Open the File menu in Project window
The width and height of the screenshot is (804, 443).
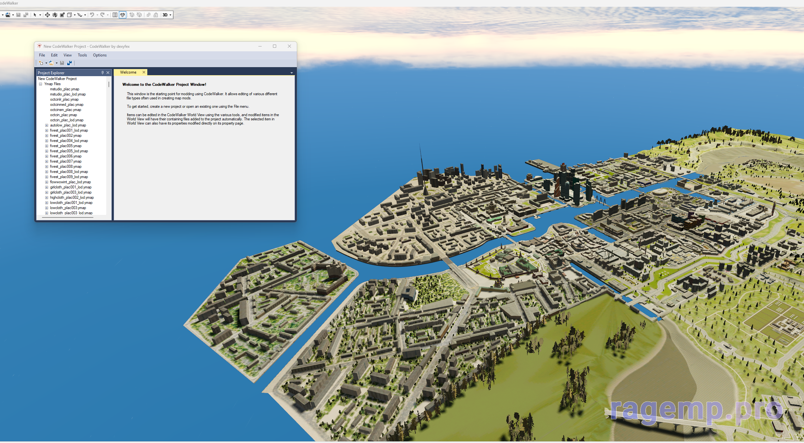click(42, 55)
